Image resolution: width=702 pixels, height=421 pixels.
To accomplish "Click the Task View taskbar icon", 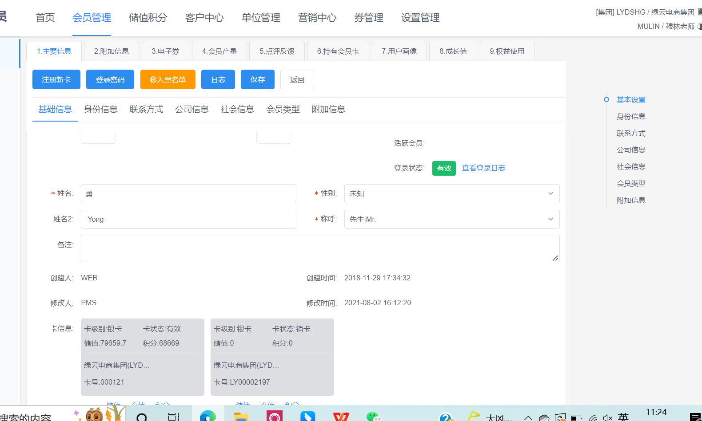I will coord(174,417).
